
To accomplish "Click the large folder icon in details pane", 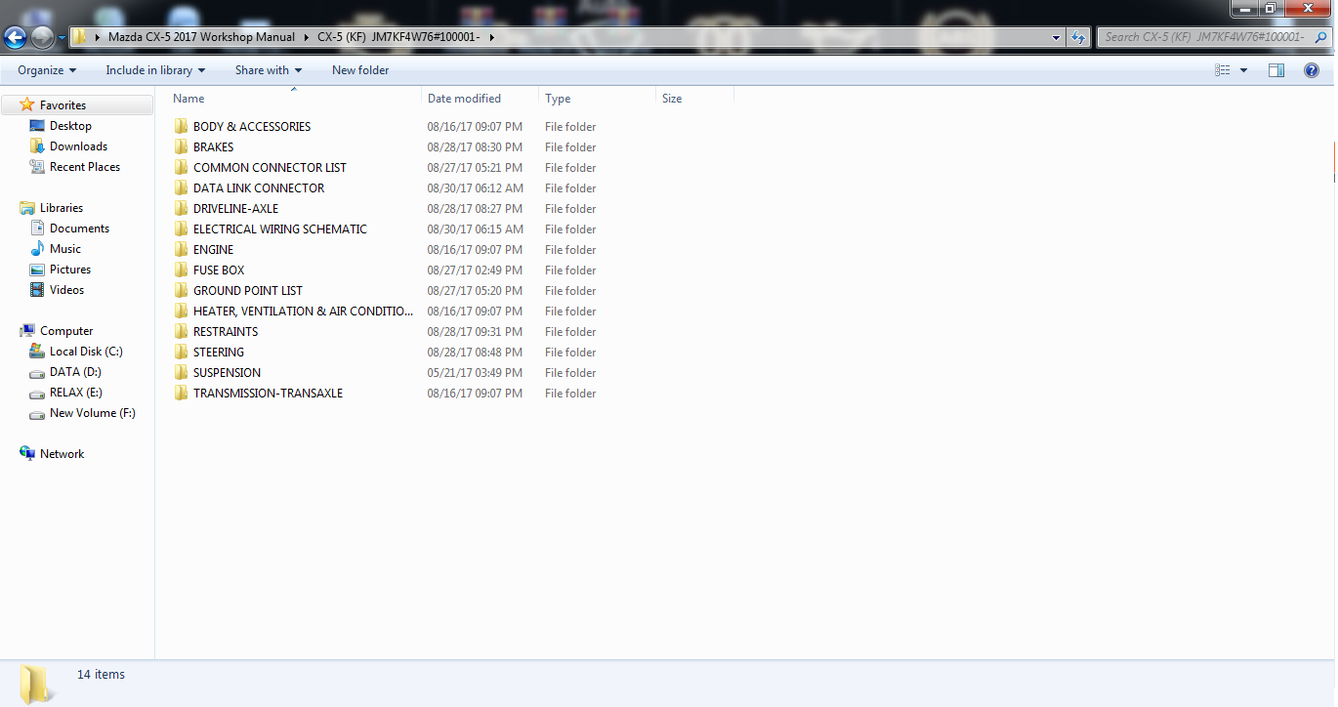I will (x=37, y=684).
